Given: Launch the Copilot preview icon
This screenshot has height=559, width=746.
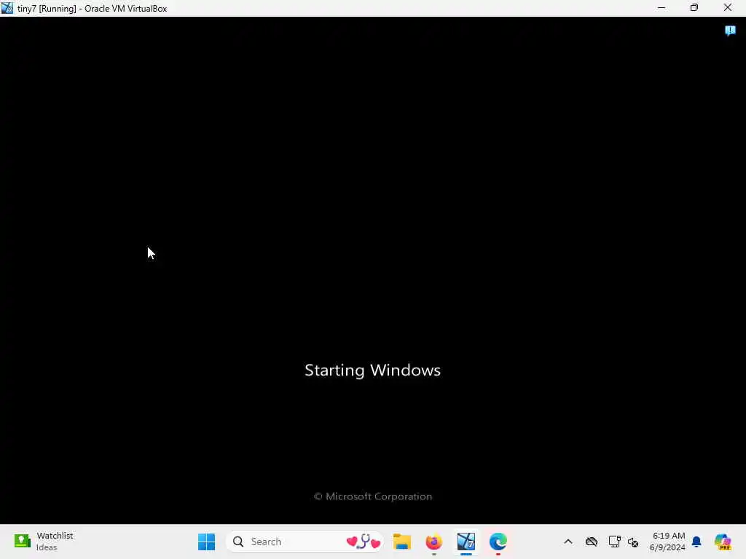Looking at the screenshot, I should 723,542.
